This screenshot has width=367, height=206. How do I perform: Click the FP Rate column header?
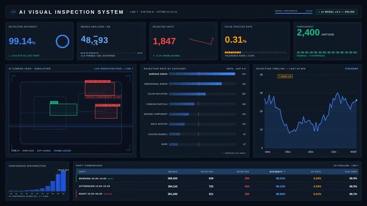(x=316, y=172)
